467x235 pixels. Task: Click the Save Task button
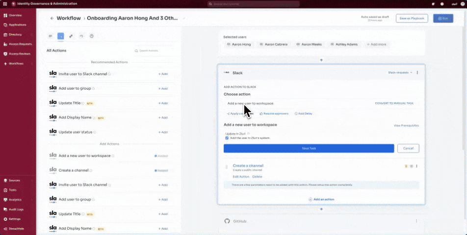[309, 148]
